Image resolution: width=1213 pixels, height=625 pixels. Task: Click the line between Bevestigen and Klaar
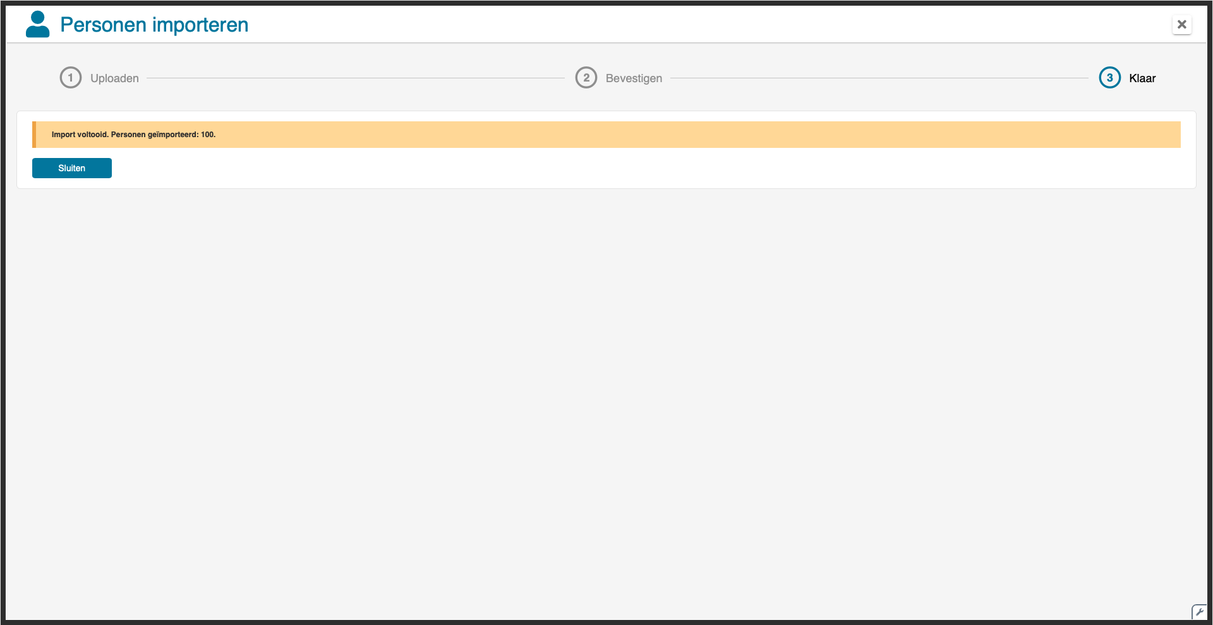pos(878,78)
